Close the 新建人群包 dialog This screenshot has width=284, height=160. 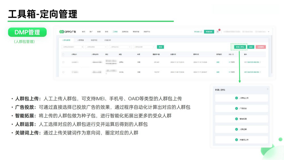[268, 89]
